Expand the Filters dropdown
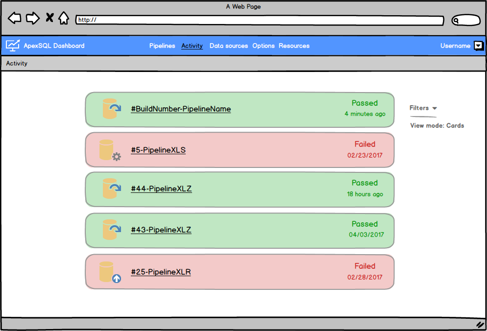This screenshot has width=487, height=331. (x=422, y=108)
